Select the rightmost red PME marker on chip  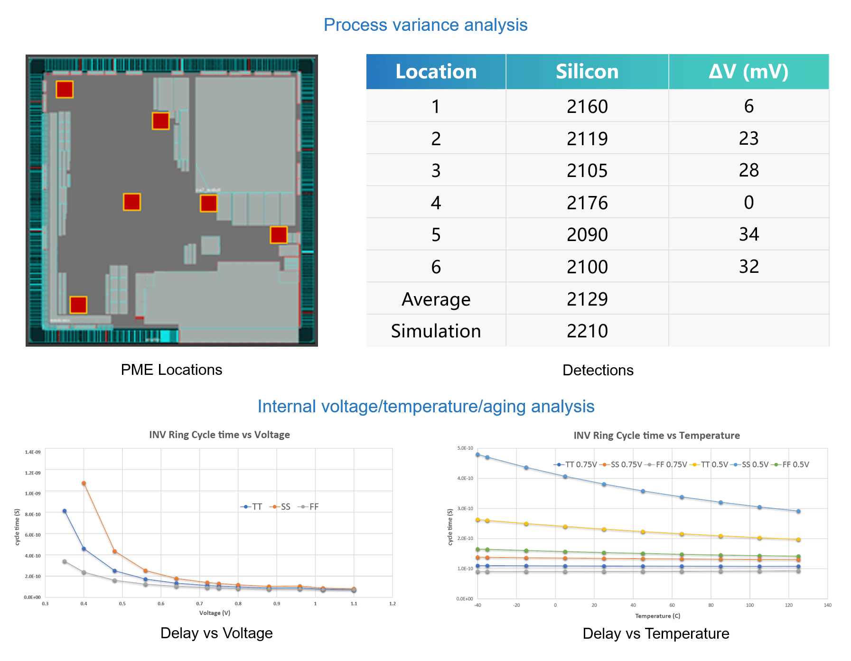pos(279,235)
